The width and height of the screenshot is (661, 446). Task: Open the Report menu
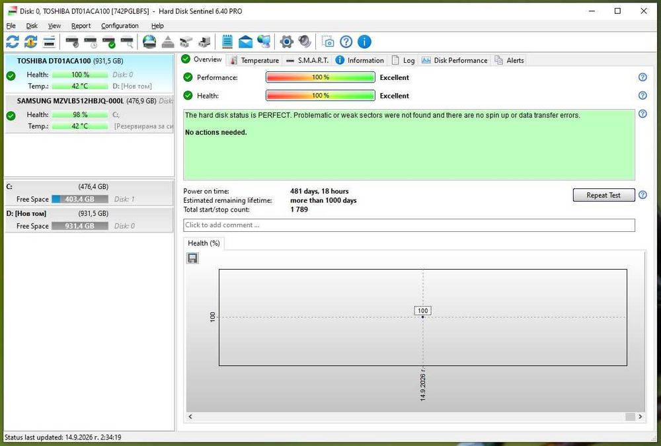81,26
